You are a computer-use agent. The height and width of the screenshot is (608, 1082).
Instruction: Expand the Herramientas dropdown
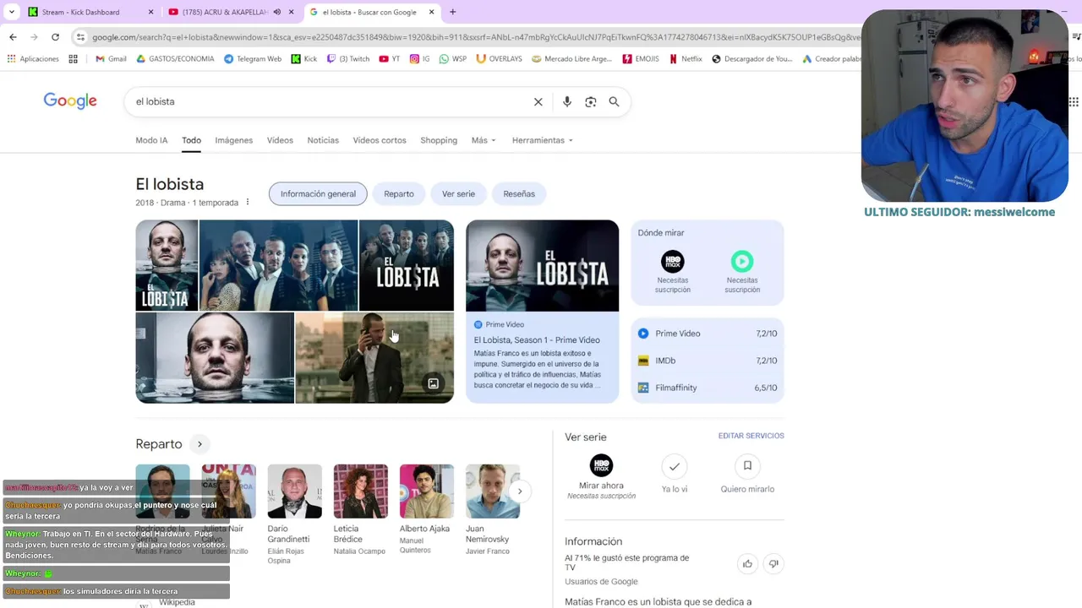pos(543,140)
